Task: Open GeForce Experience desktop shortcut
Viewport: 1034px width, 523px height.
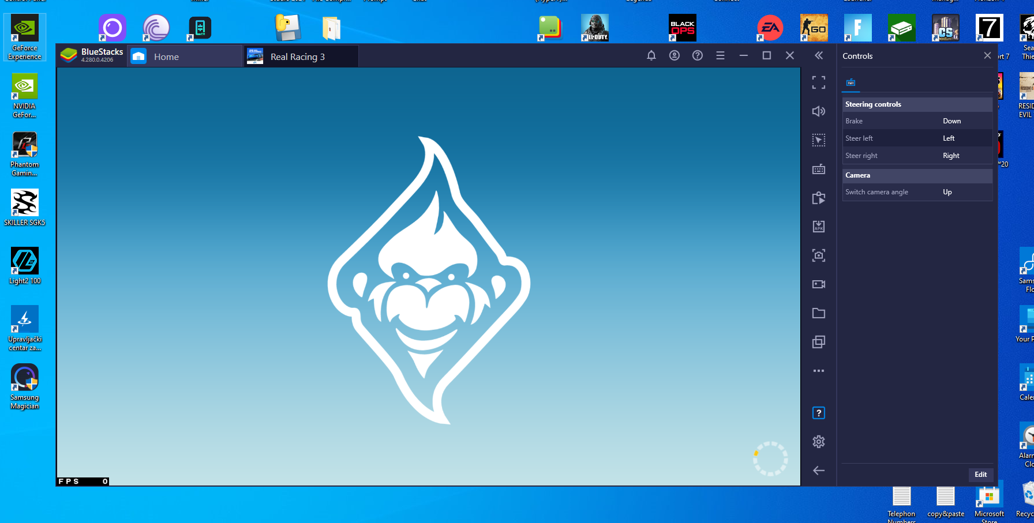Action: point(24,37)
